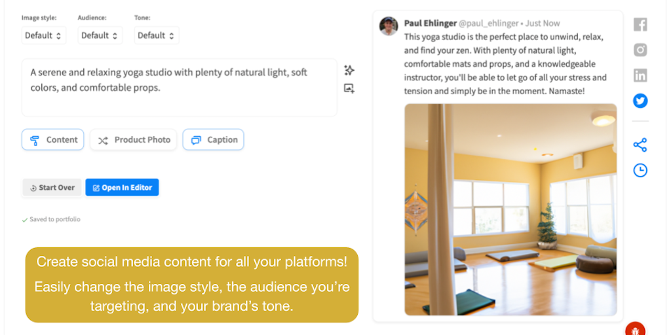Click the Facebook share icon
Image resolution: width=671 pixels, height=335 pixels.
pyautogui.click(x=640, y=25)
